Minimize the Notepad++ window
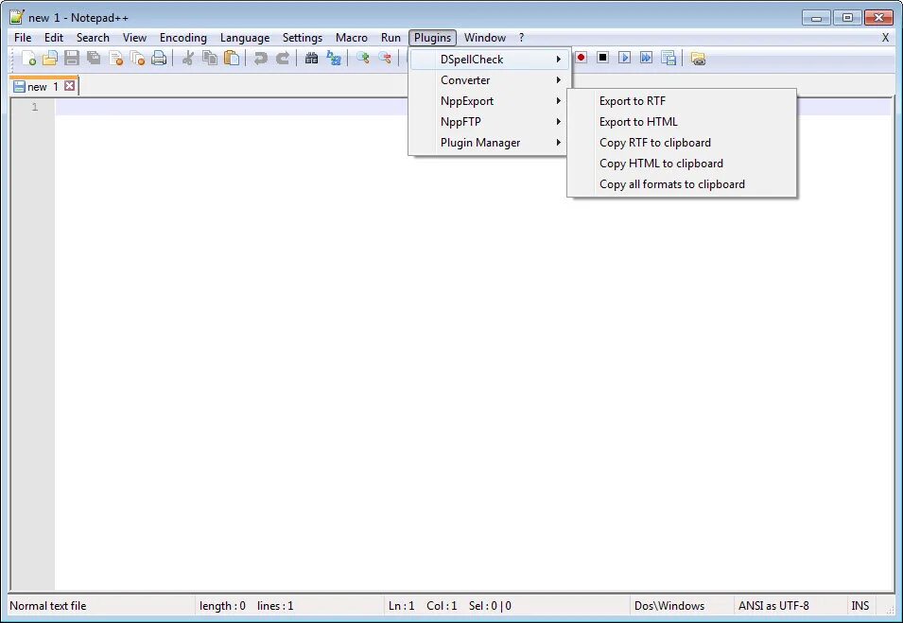This screenshot has width=903, height=623. click(816, 18)
